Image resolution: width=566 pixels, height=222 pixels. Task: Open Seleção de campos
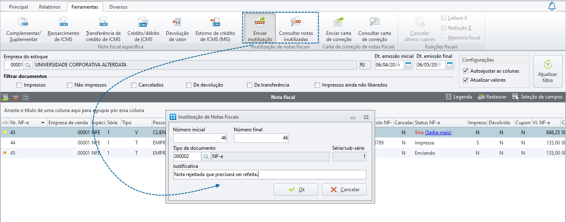[x=537, y=97]
